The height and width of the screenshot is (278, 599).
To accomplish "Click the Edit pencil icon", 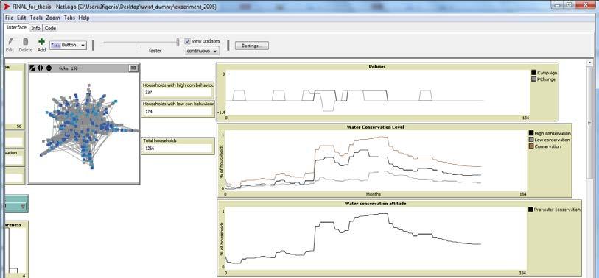I will [x=10, y=42].
